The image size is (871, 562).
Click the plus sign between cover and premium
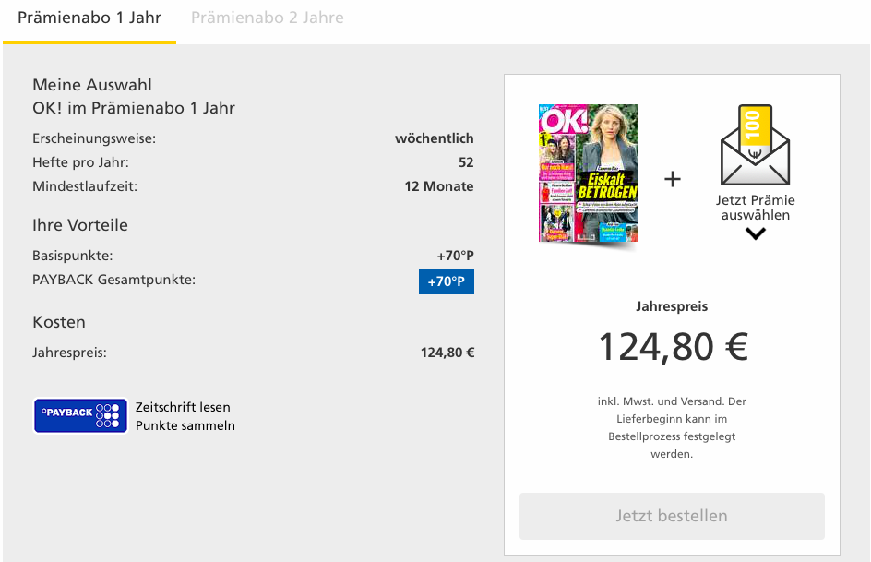(x=673, y=179)
